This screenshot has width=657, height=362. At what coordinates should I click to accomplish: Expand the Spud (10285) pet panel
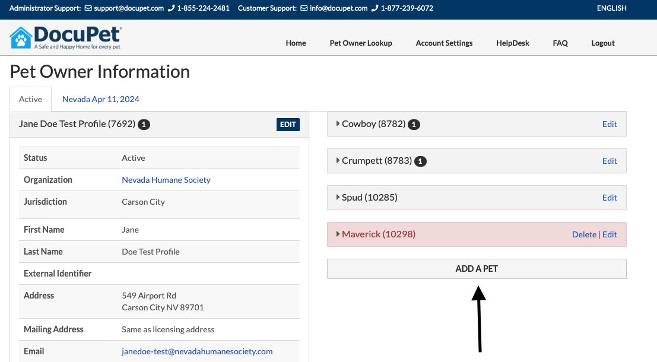coord(369,198)
